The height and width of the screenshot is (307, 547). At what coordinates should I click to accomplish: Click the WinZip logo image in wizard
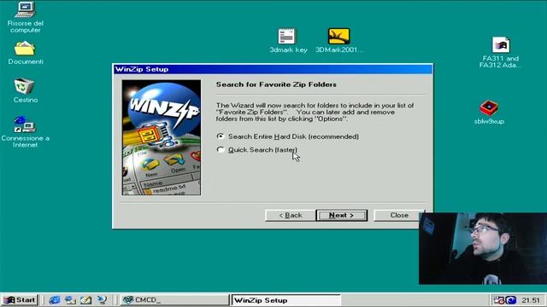[x=162, y=137]
